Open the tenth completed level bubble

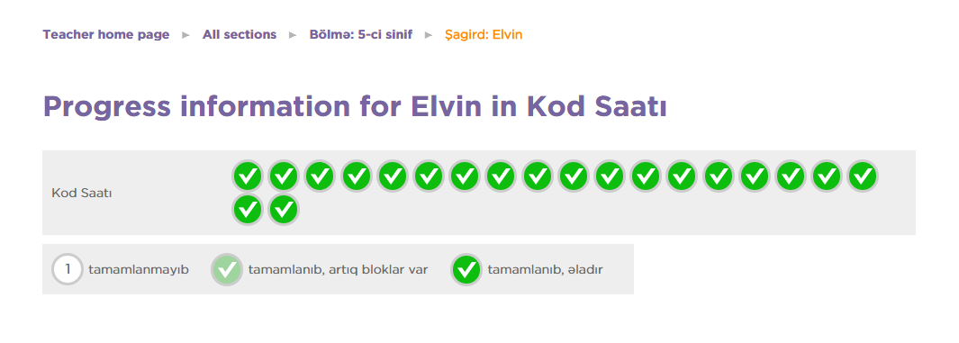(573, 176)
